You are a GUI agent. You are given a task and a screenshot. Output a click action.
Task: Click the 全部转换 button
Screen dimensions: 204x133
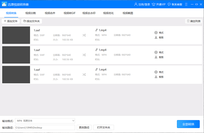(188, 124)
